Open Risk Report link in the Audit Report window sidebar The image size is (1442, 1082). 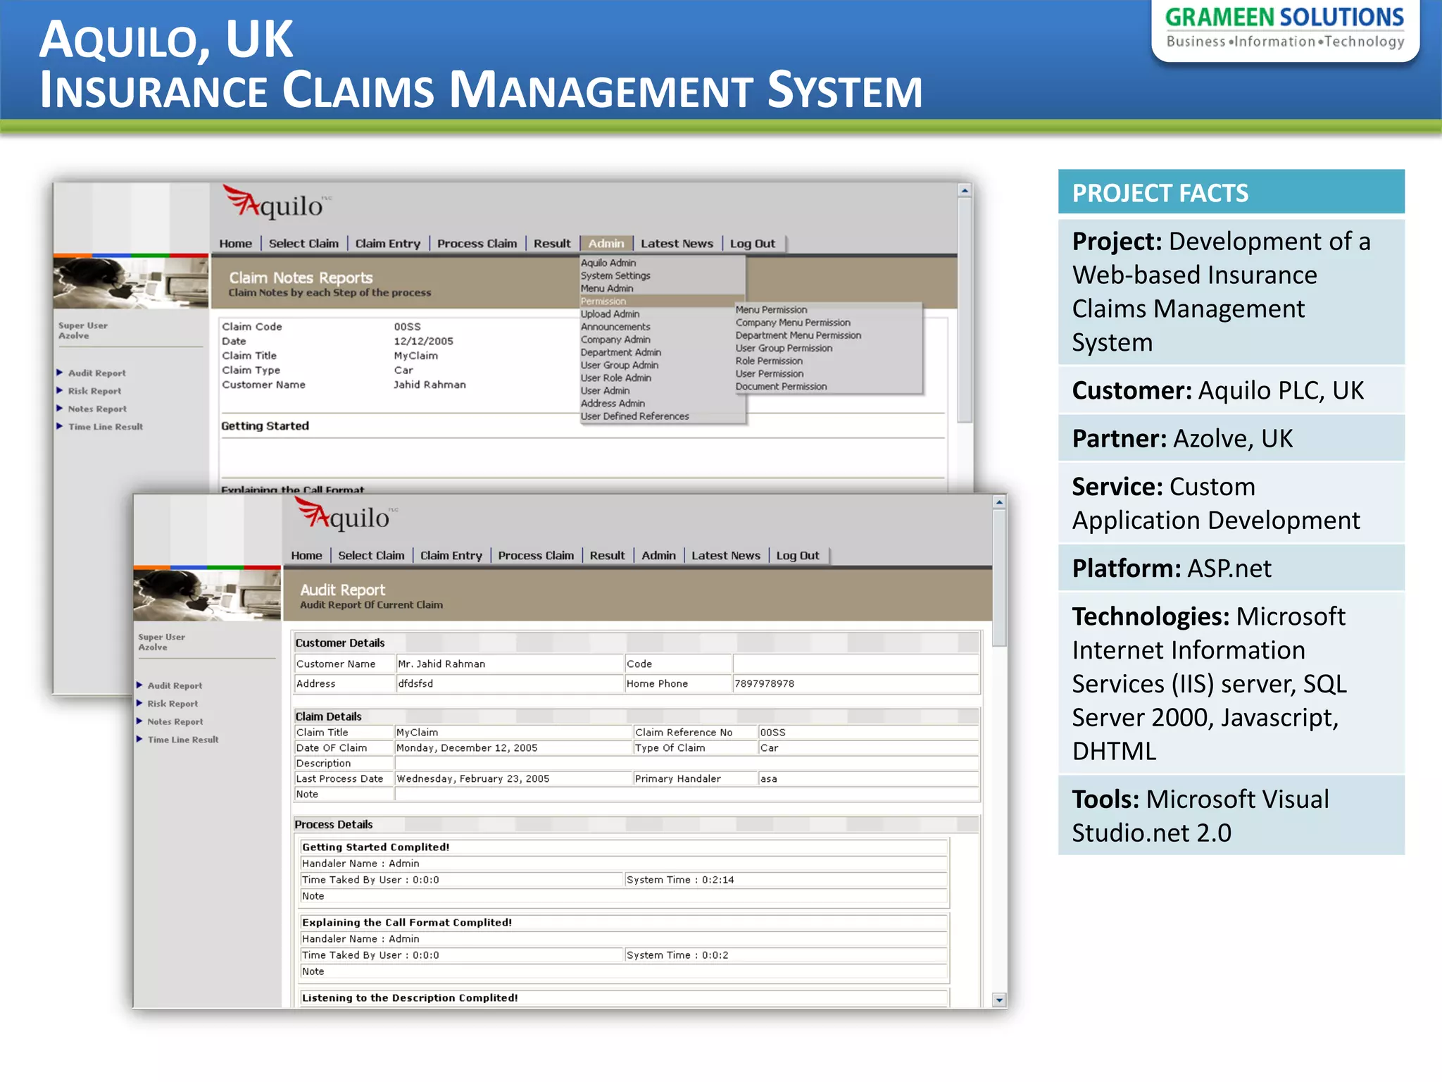point(173,703)
